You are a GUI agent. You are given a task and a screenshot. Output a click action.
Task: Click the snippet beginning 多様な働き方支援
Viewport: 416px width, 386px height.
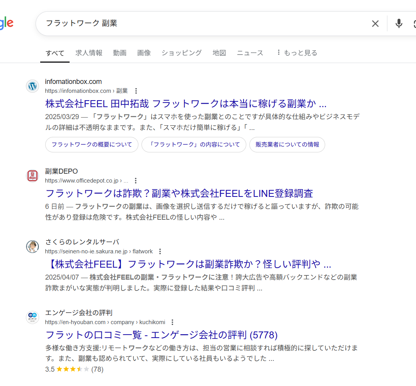[x=202, y=353]
